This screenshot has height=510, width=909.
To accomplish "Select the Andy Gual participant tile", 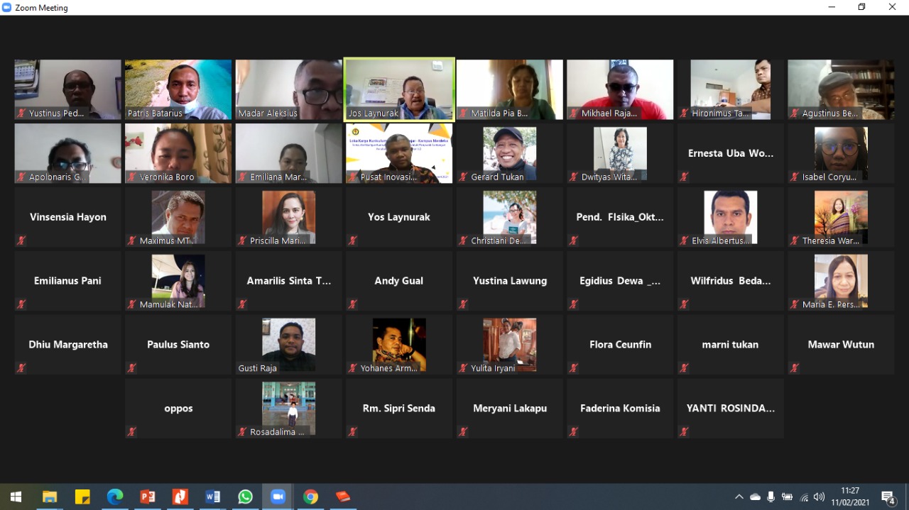I will pyautogui.click(x=399, y=281).
